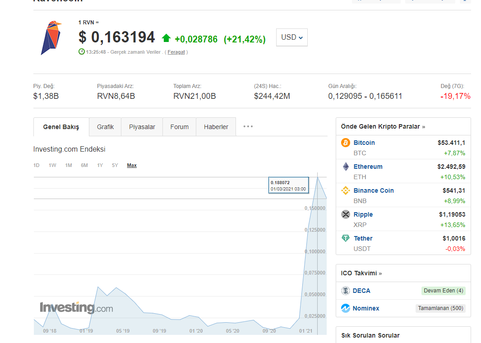The height and width of the screenshot is (343, 481).
Task: Click the Binance Coin price $541,31
Action: pos(453,190)
